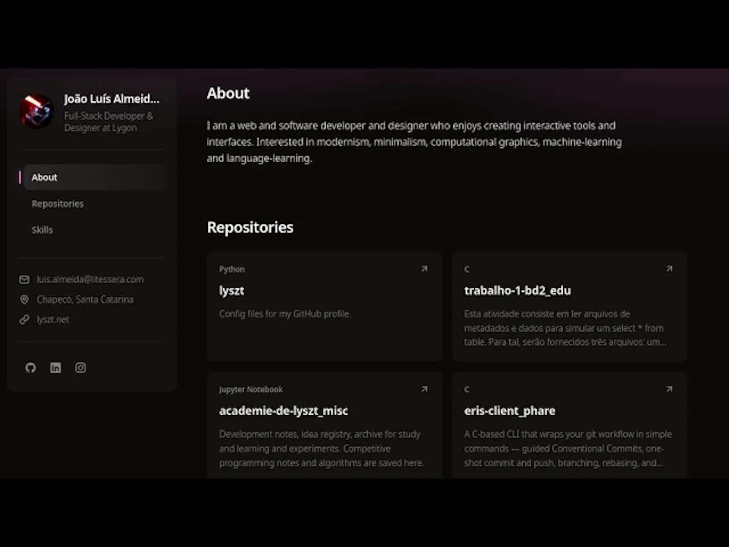Click the C label on trabalho-1-bd2_edu card
This screenshot has width=729, height=547.
[x=467, y=269]
